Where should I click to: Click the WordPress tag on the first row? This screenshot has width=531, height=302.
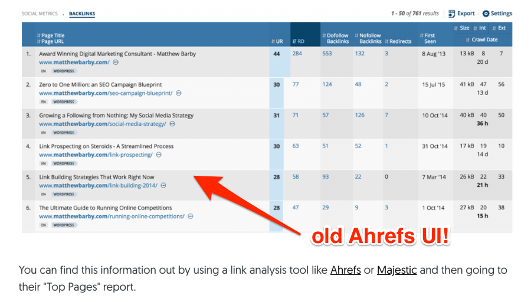64,71
